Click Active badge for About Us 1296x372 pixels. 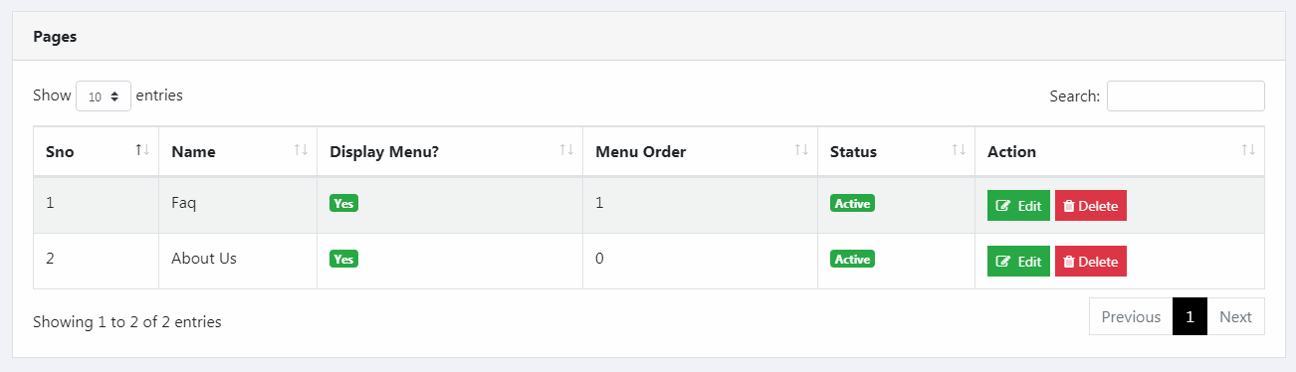[x=853, y=259]
